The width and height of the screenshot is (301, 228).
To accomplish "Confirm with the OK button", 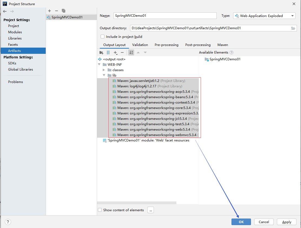I will point(241,222).
